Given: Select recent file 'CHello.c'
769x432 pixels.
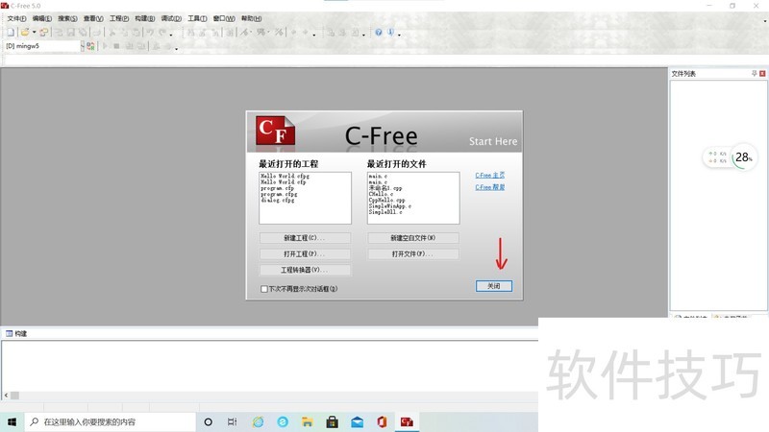Looking at the screenshot, I should pos(381,194).
